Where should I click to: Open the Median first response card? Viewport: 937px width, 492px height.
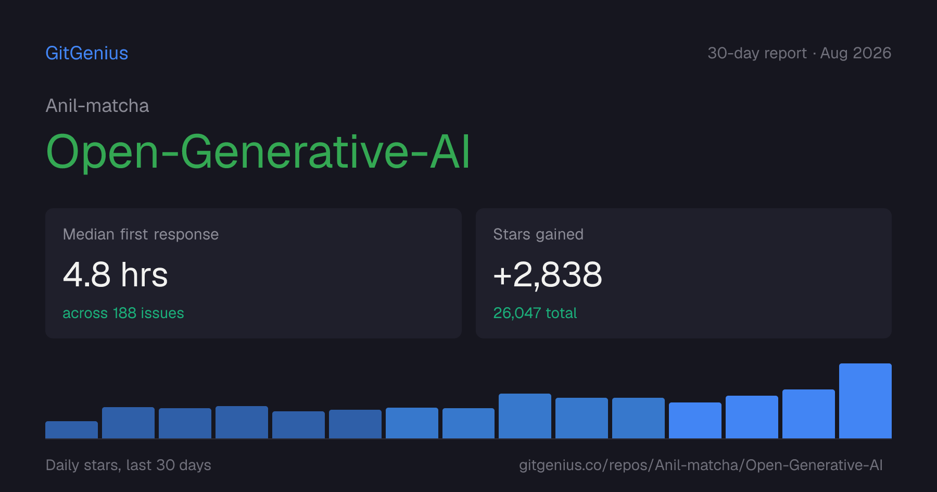point(254,273)
